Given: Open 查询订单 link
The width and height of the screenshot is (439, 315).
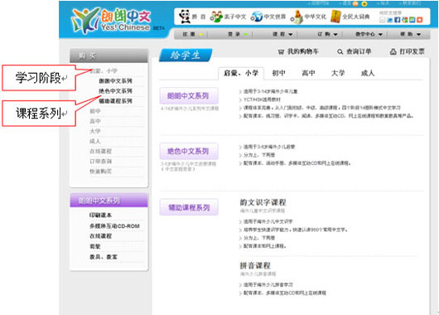Looking at the screenshot, I should 359,52.
